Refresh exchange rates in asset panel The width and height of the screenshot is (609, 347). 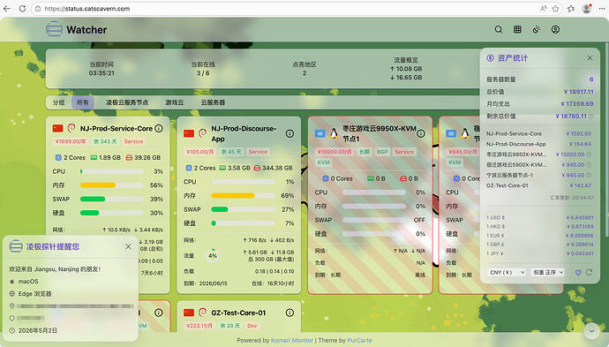[590, 273]
